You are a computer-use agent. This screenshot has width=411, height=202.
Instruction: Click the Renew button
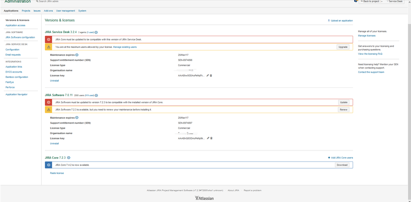344,110
